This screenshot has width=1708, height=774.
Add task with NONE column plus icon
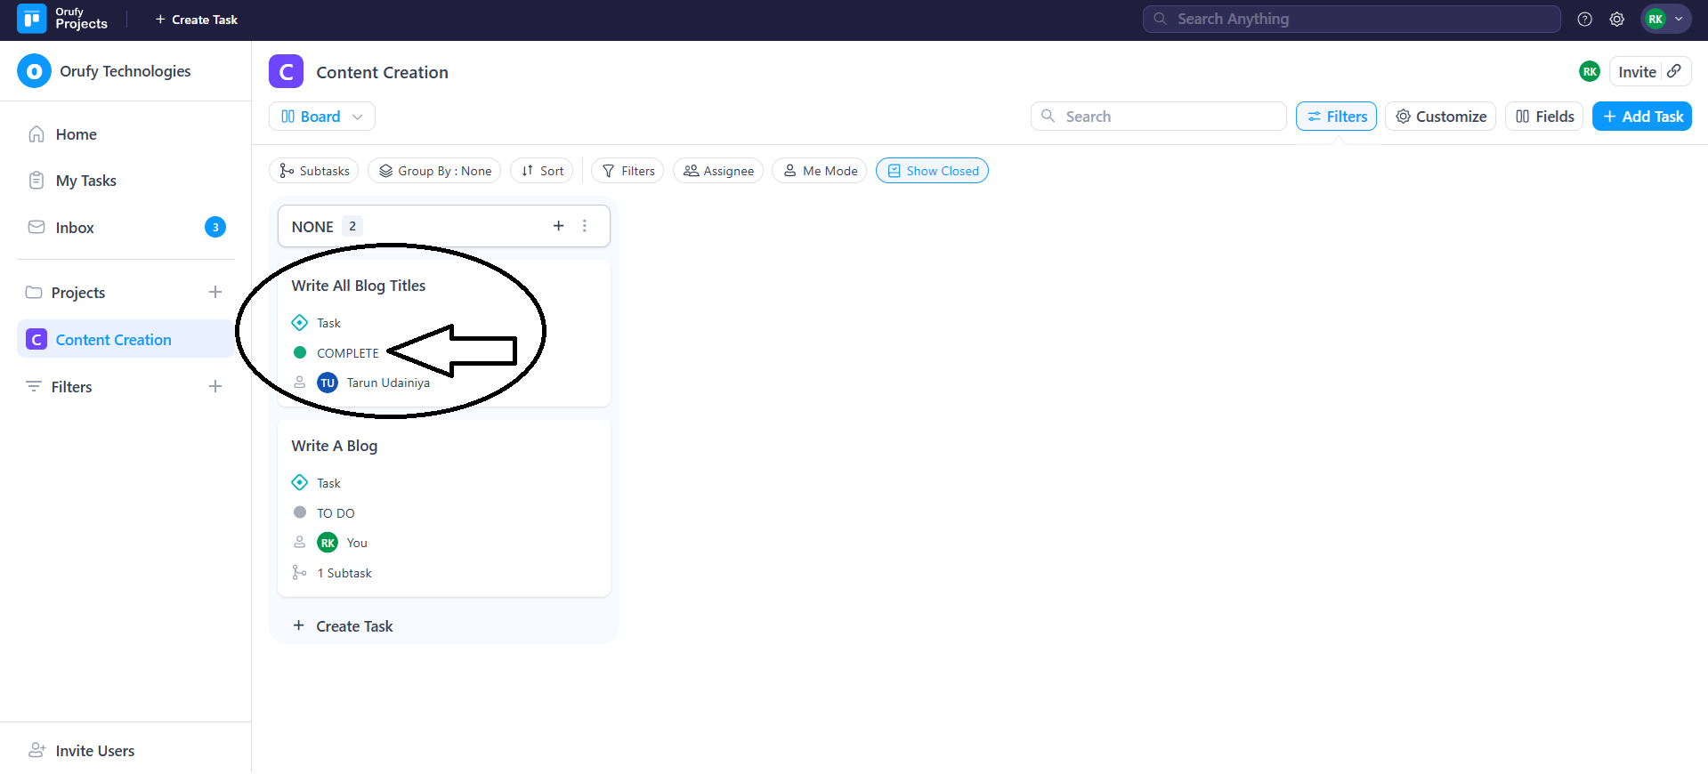click(x=558, y=226)
